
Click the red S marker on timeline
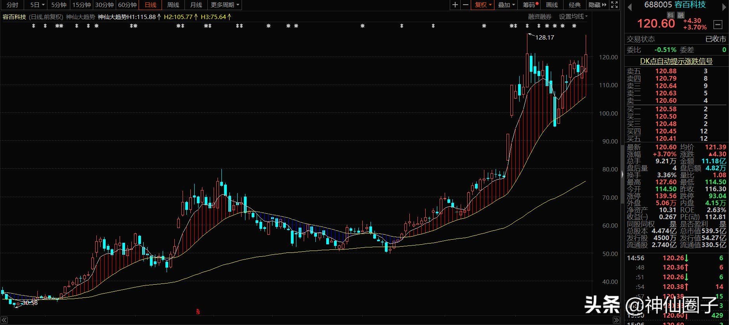(x=198, y=311)
